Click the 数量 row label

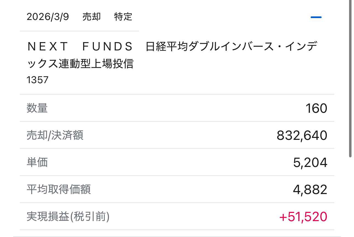click(x=37, y=108)
